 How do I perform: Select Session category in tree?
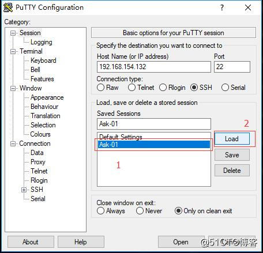coord(30,33)
